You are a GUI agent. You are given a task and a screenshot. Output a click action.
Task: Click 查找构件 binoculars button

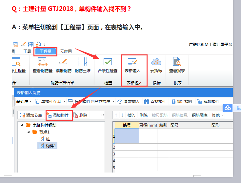pos(155,102)
